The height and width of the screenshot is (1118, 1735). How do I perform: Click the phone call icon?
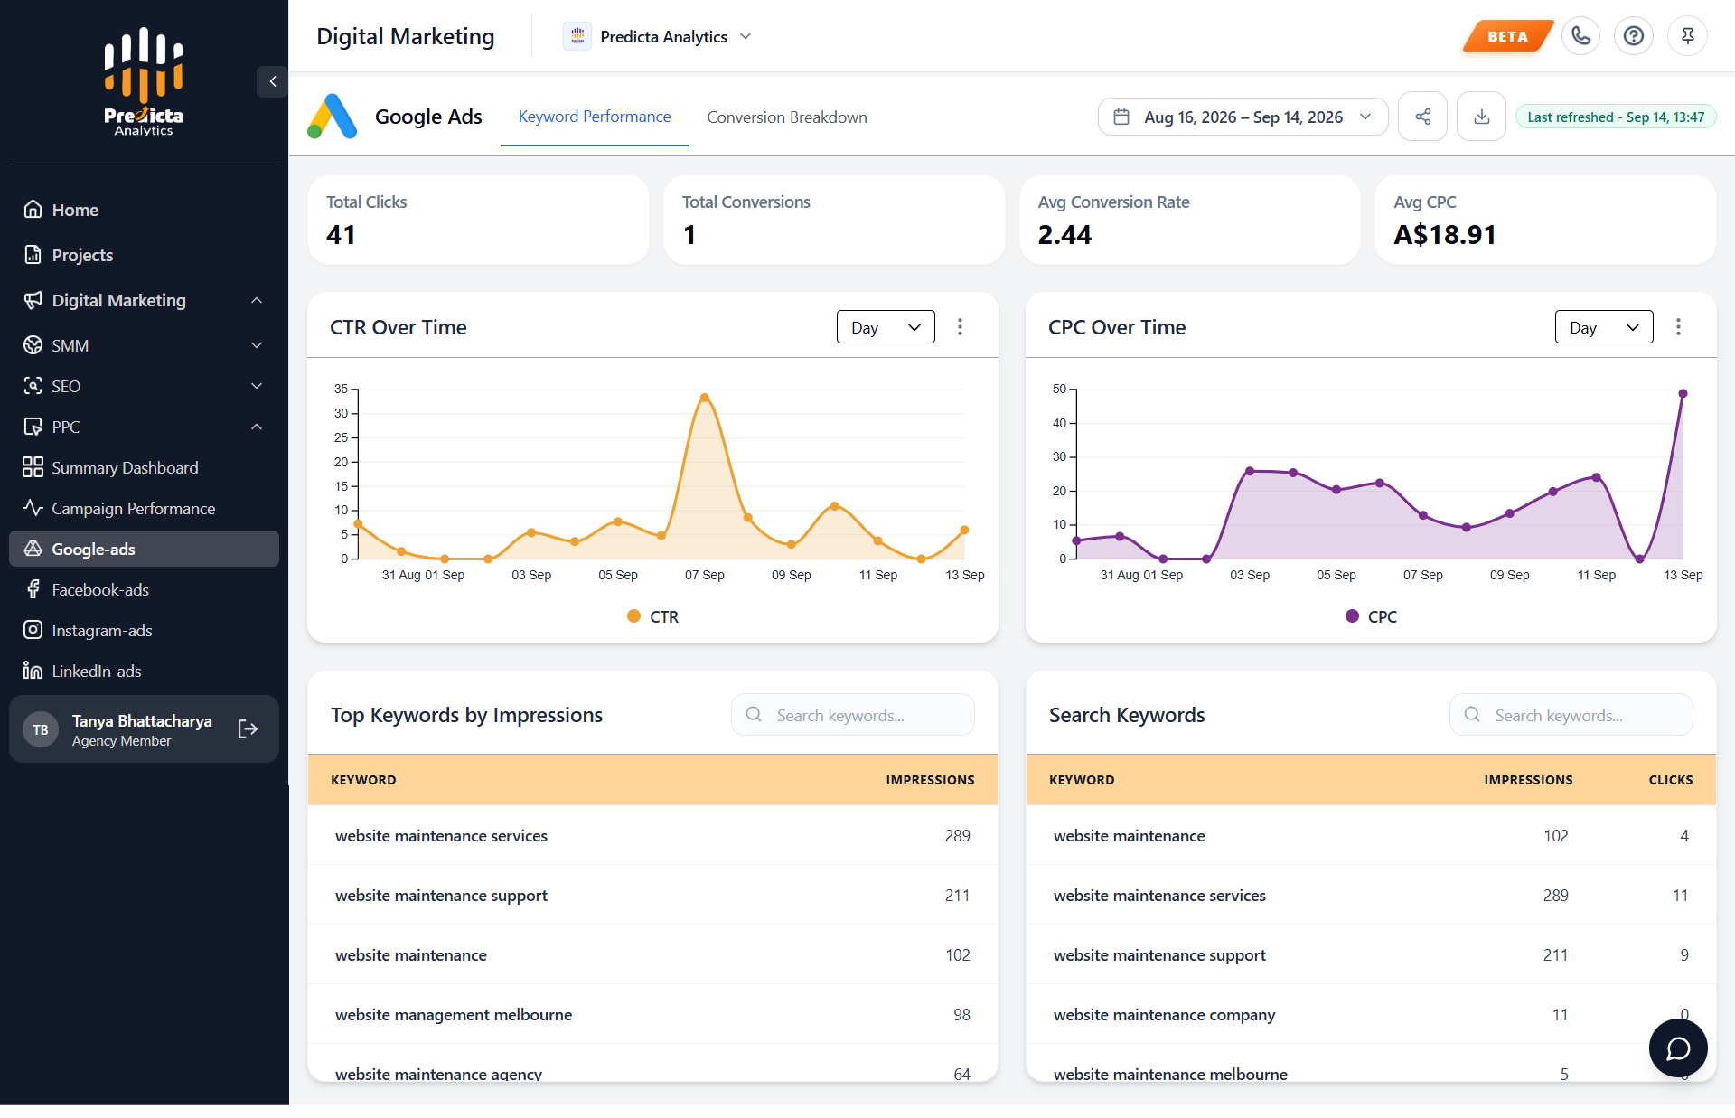pyautogui.click(x=1580, y=36)
